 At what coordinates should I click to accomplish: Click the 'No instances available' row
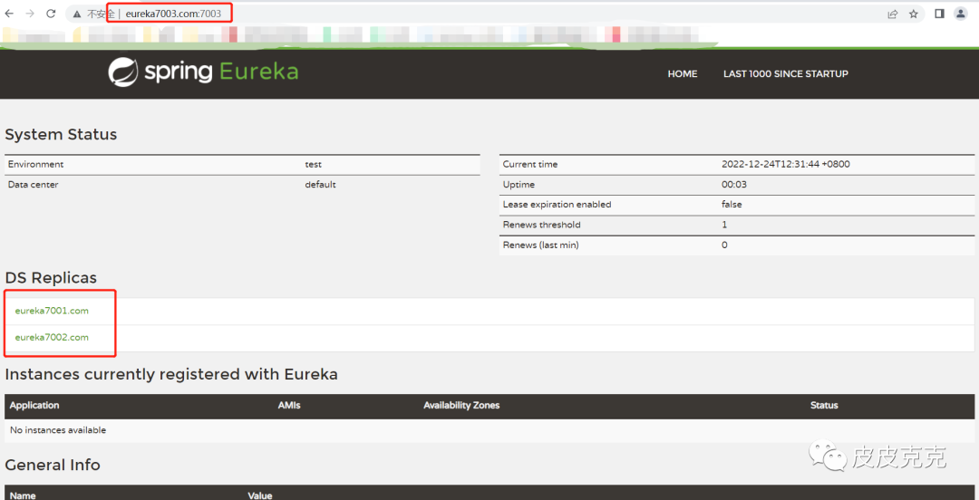pos(489,430)
